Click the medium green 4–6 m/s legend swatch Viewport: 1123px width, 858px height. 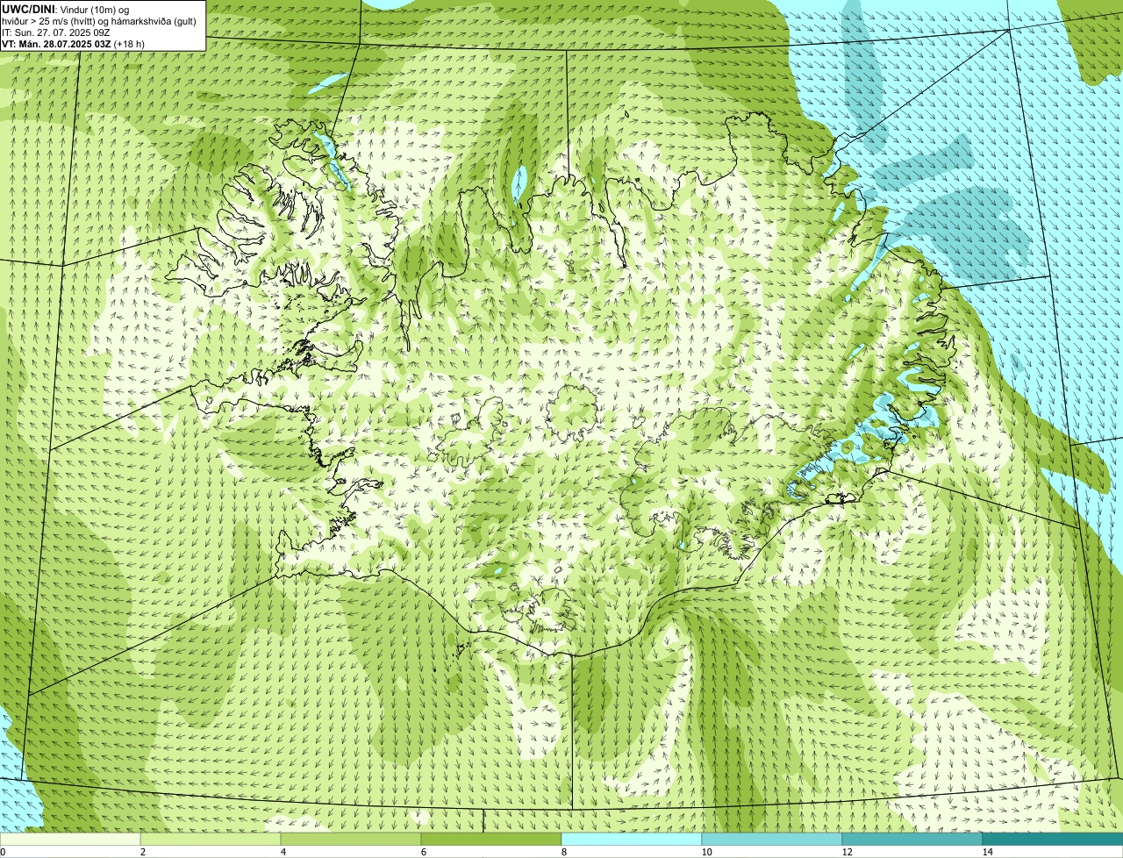pyautogui.click(x=351, y=839)
